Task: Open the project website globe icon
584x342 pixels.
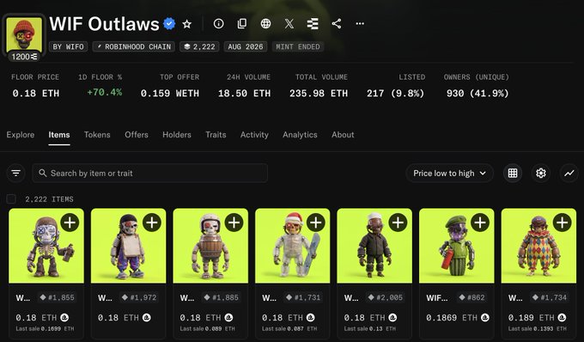Action: click(265, 24)
